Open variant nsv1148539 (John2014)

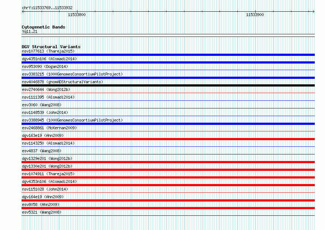pyautogui.click(x=45, y=112)
